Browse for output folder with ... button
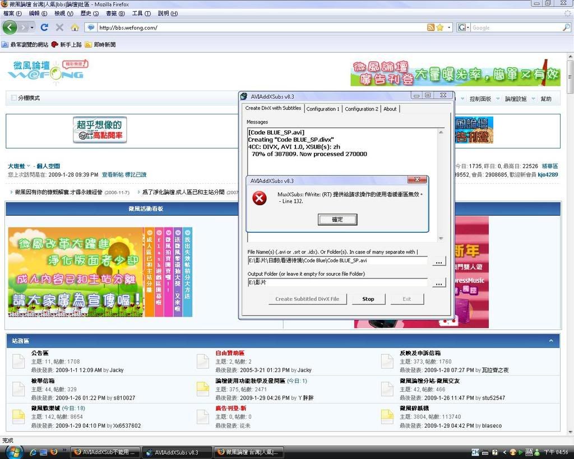This screenshot has width=574, height=459. [439, 283]
